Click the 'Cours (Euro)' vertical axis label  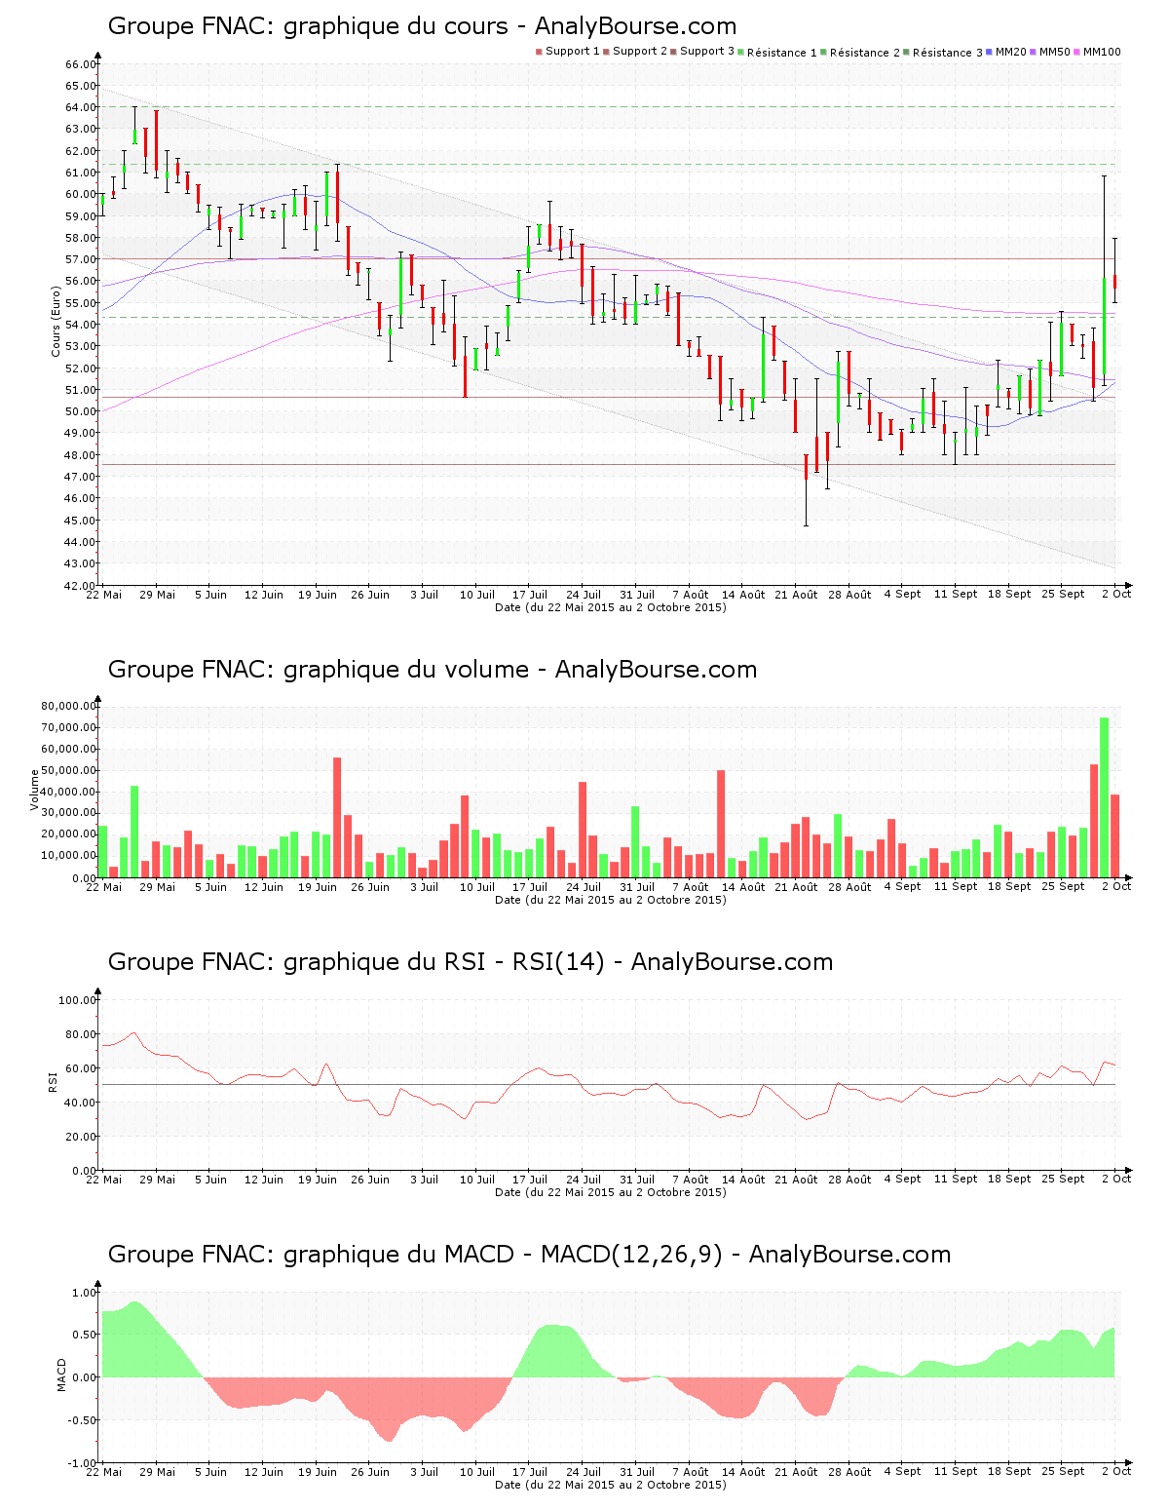pyautogui.click(x=57, y=321)
